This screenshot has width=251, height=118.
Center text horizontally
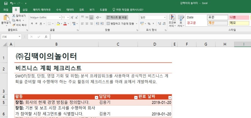pos(87,24)
